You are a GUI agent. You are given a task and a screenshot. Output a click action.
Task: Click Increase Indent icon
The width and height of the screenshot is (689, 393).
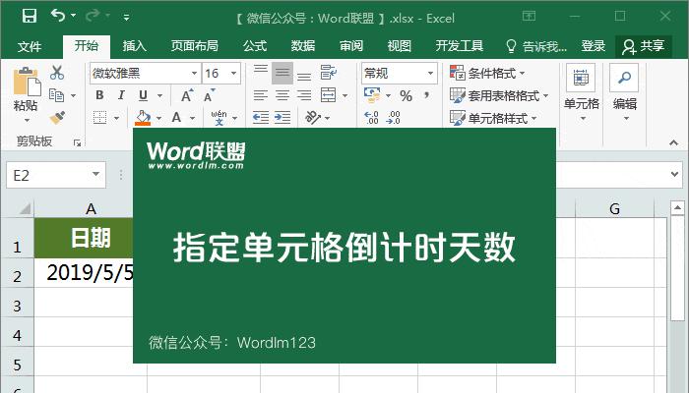tap(282, 118)
